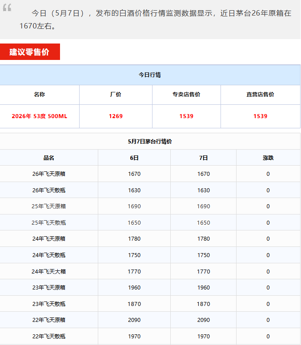301x345 pixels.
Task: Click the 7日 price 1630 for 26年飞天散瓶
Action: coord(203,190)
